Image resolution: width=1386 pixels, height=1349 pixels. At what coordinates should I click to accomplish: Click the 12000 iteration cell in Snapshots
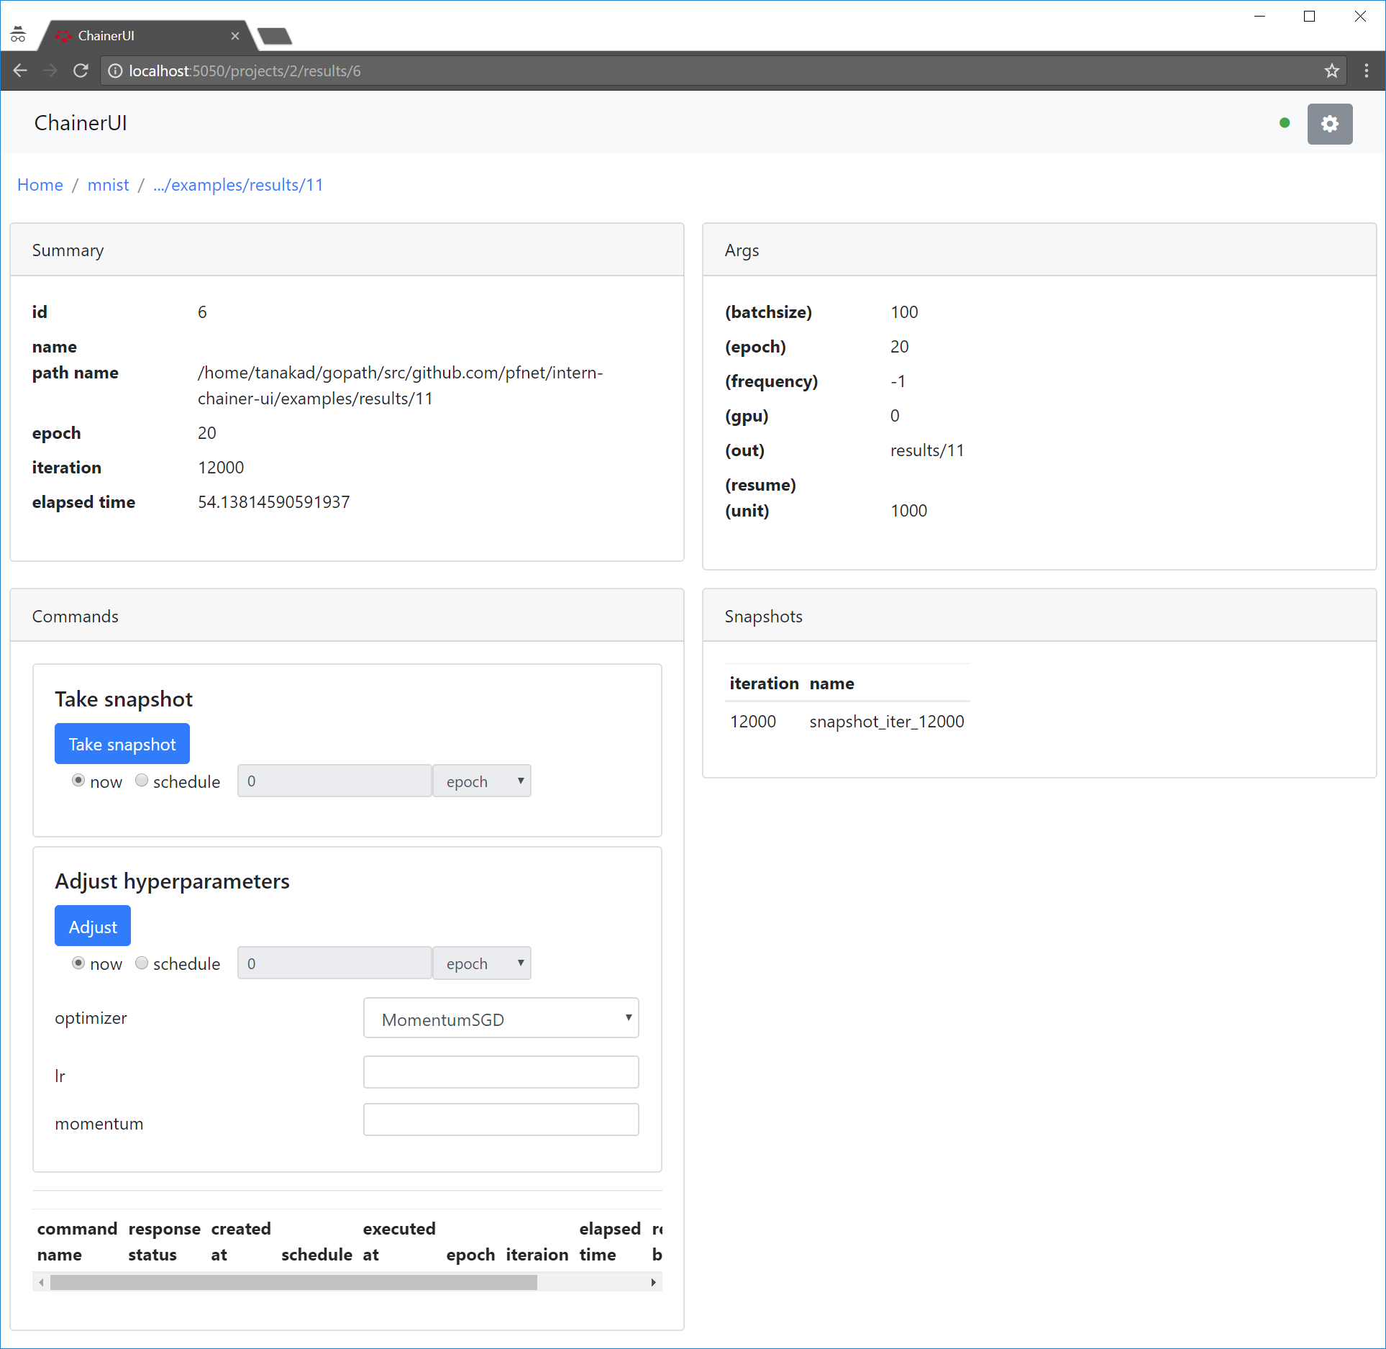[x=753, y=722]
